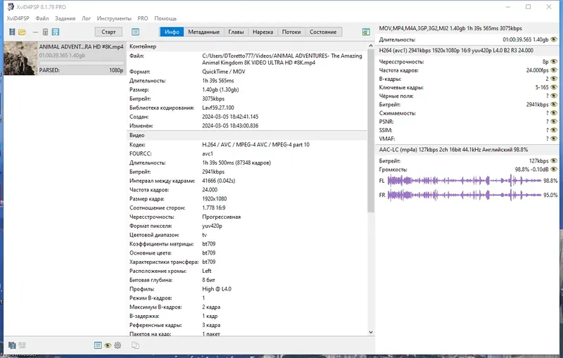This screenshot has height=358, width=563.
Task: Click the MOV,MP4,M4A container summary header
Action: pos(467,28)
